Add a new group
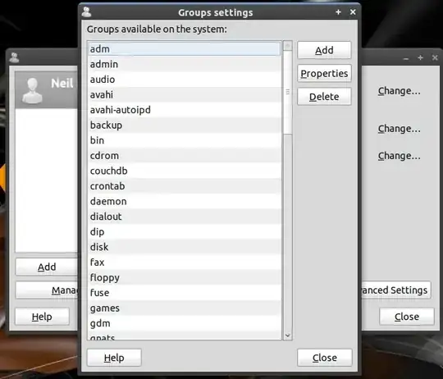This screenshot has height=379, width=443. coord(324,50)
